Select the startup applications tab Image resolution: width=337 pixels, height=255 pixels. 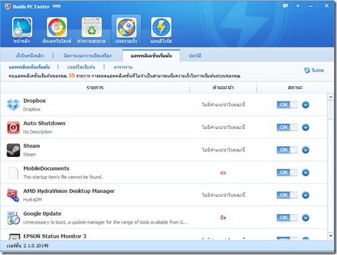(151, 55)
